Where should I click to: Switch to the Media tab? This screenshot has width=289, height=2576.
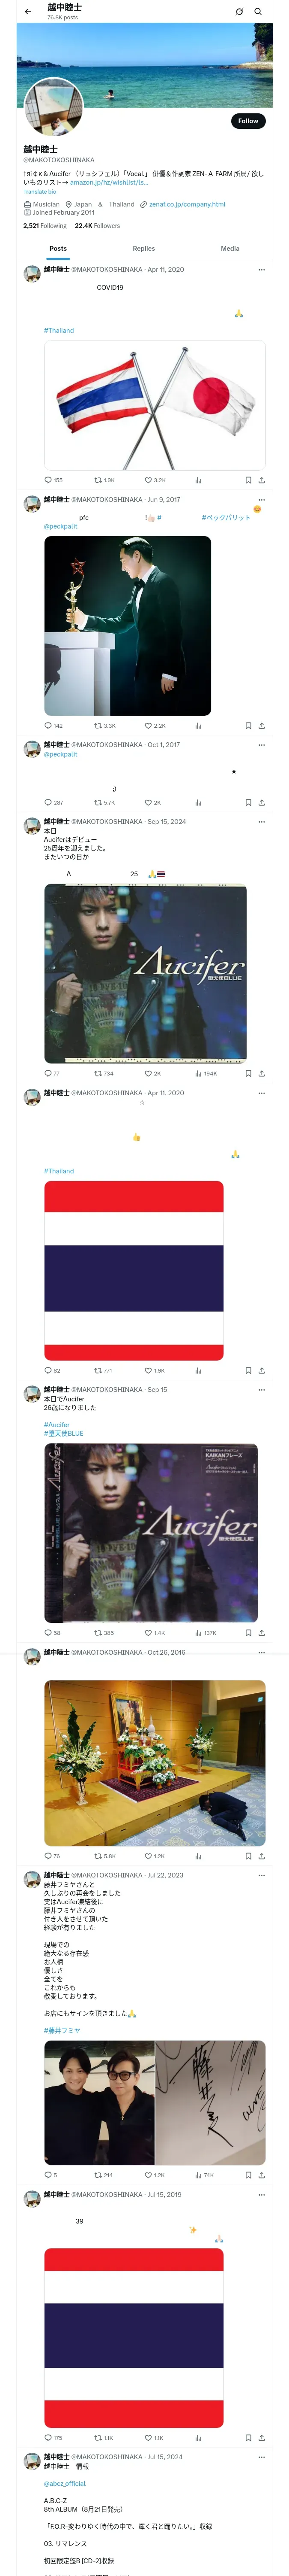point(230,248)
